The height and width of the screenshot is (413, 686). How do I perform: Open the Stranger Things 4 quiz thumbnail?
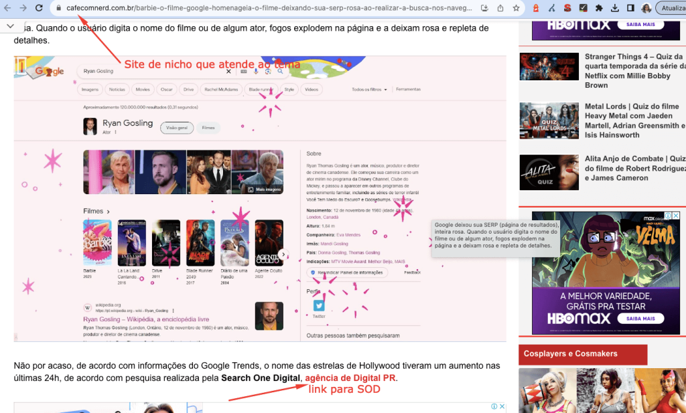tap(549, 66)
